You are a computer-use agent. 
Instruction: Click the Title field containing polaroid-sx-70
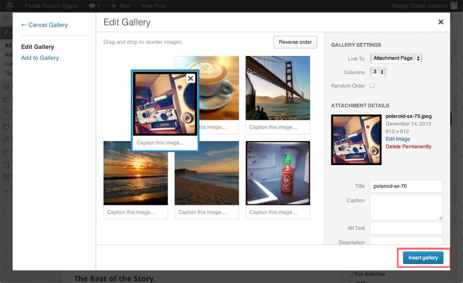(x=406, y=186)
